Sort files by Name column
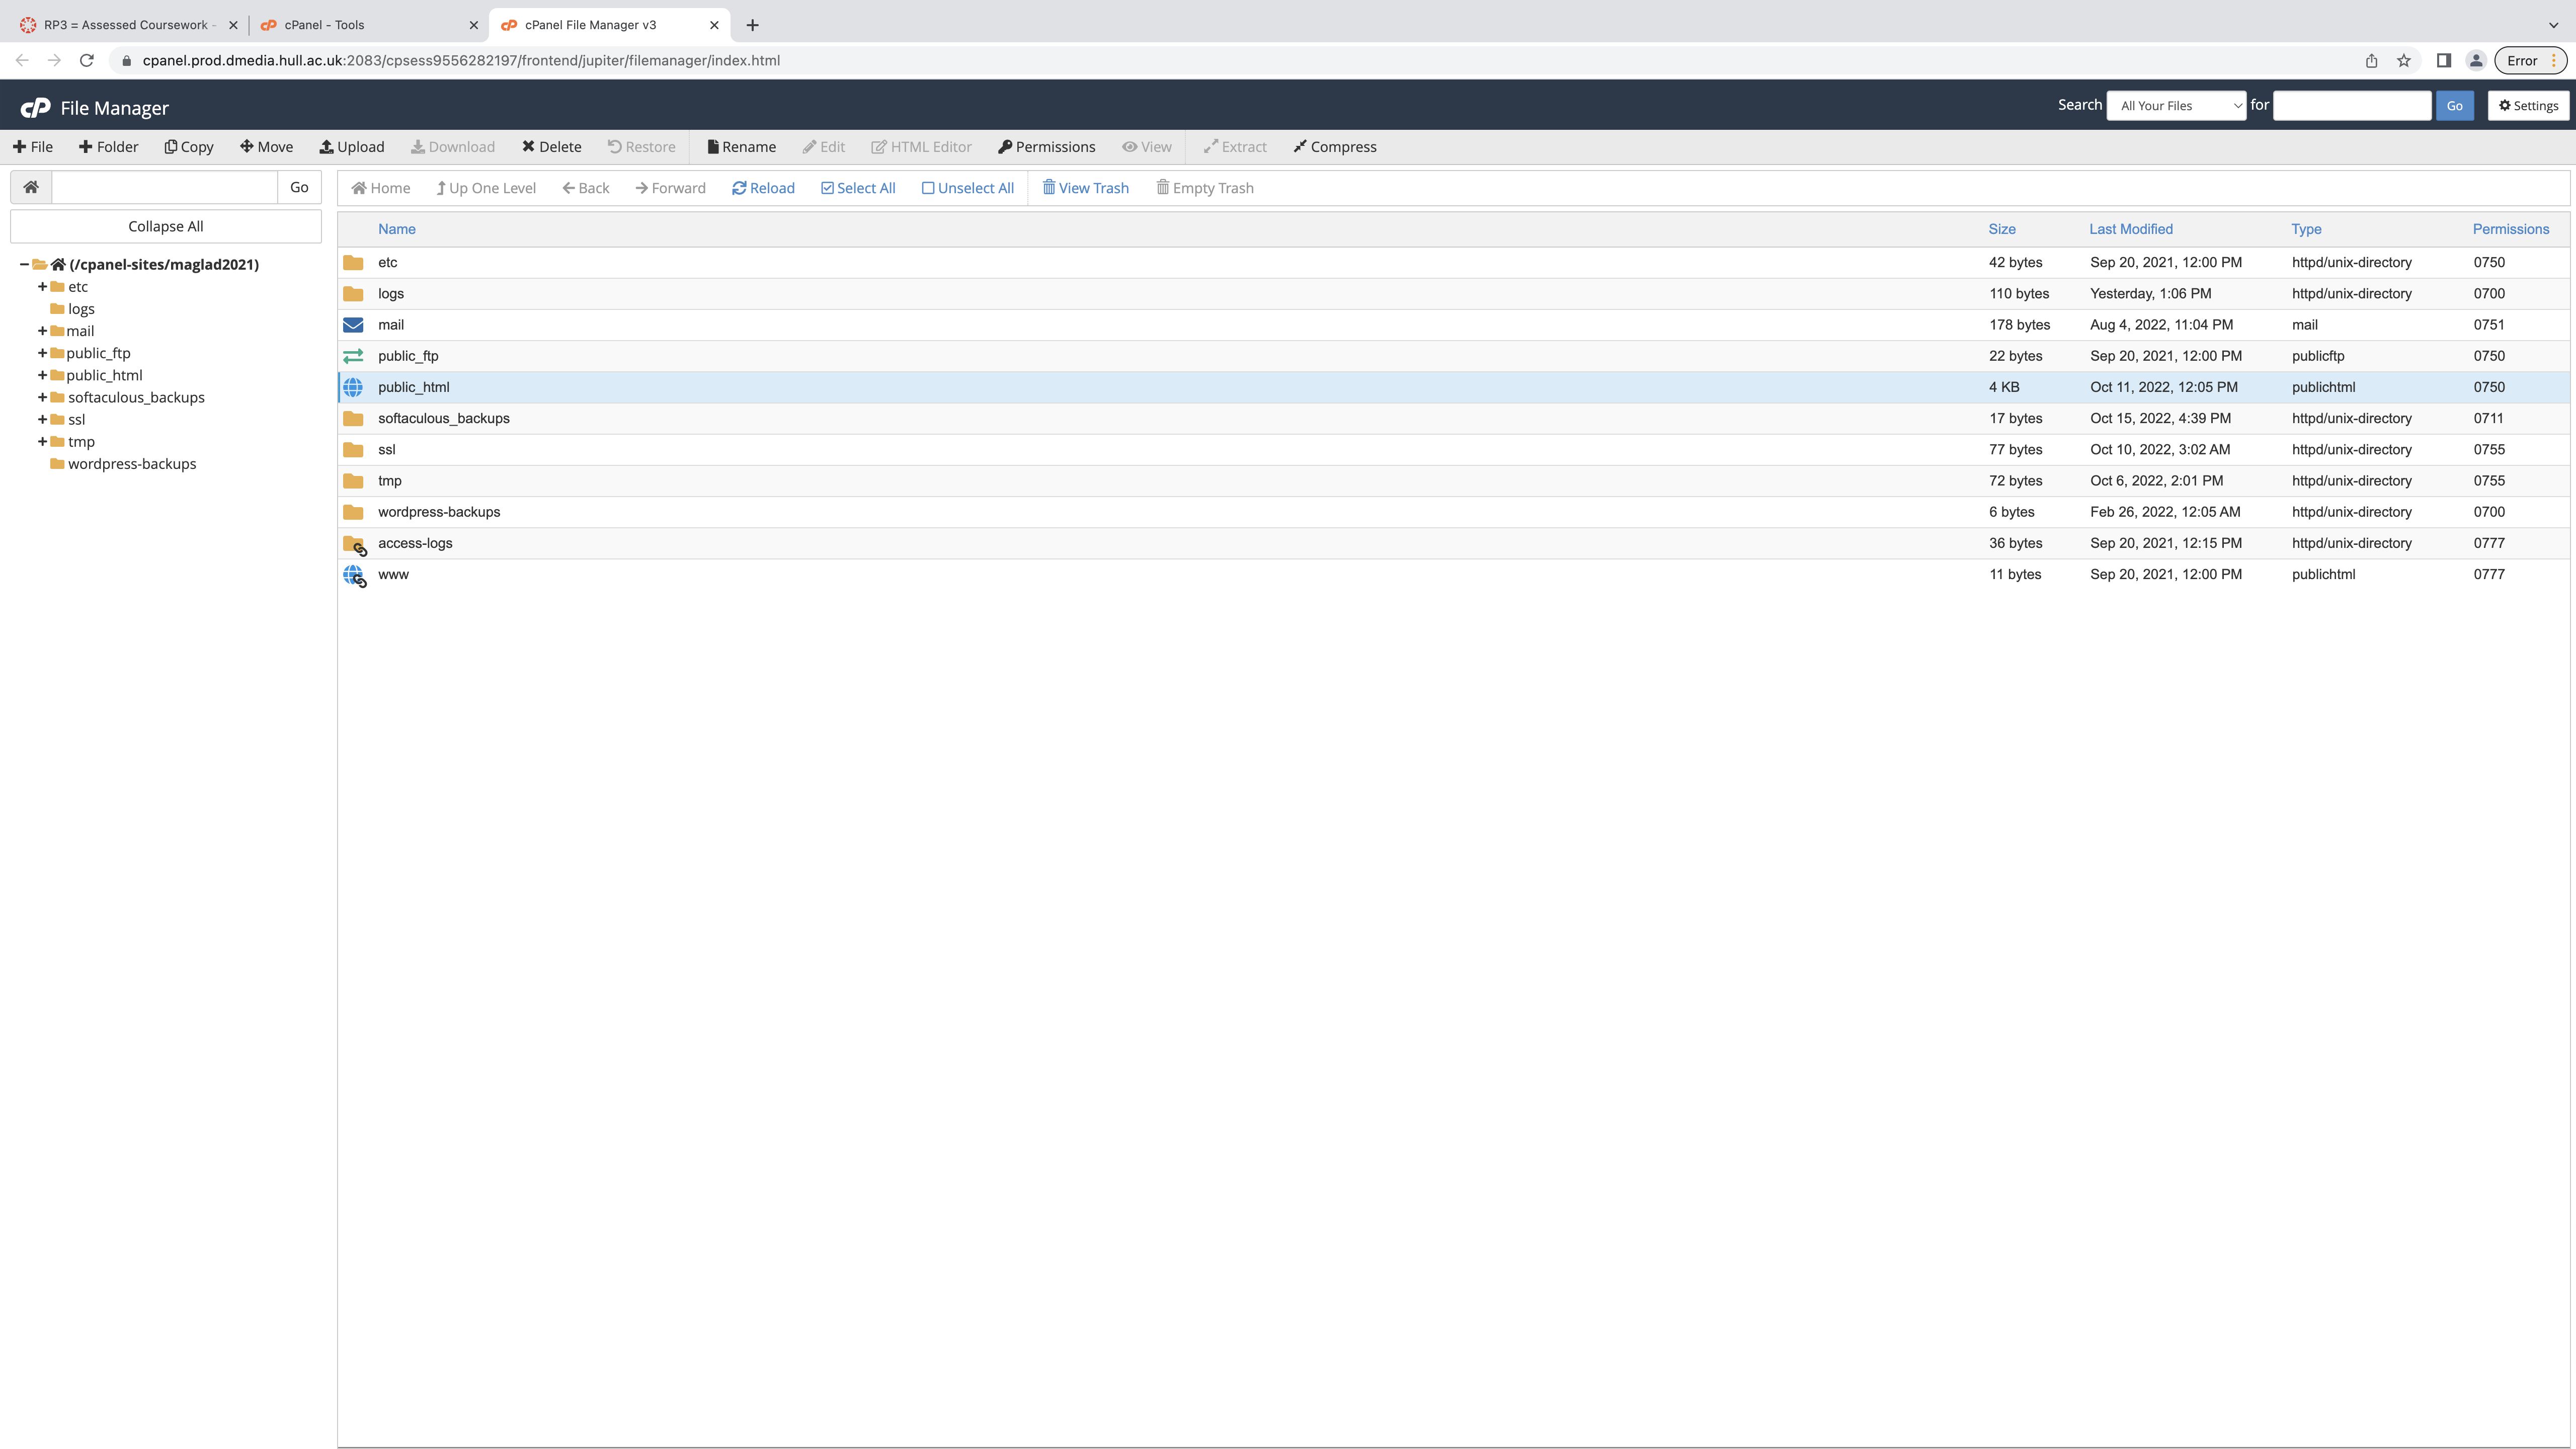2576x1449 pixels. [396, 229]
